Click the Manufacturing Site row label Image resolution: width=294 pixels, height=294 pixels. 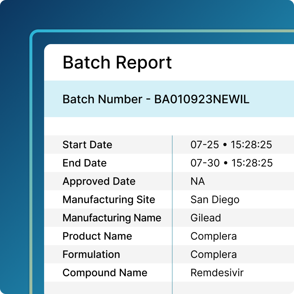[x=109, y=200]
